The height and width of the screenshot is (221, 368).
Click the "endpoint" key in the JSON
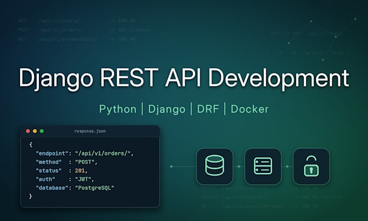52,153
